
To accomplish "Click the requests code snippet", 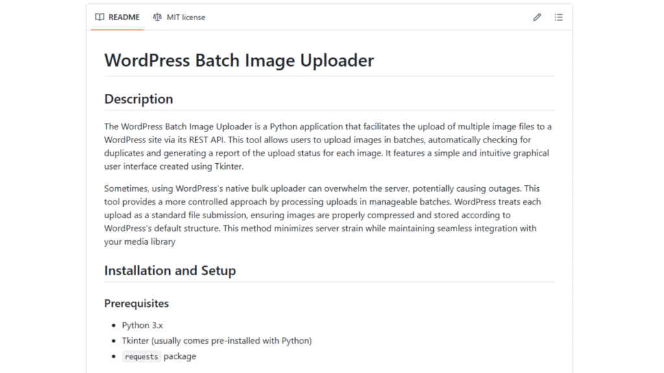I will (141, 357).
